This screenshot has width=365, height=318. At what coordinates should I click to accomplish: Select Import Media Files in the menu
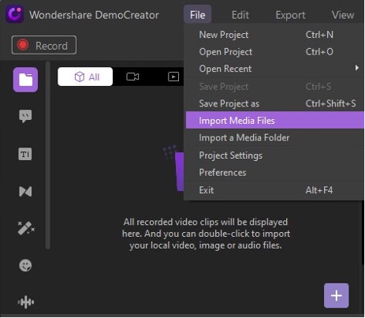pos(274,120)
